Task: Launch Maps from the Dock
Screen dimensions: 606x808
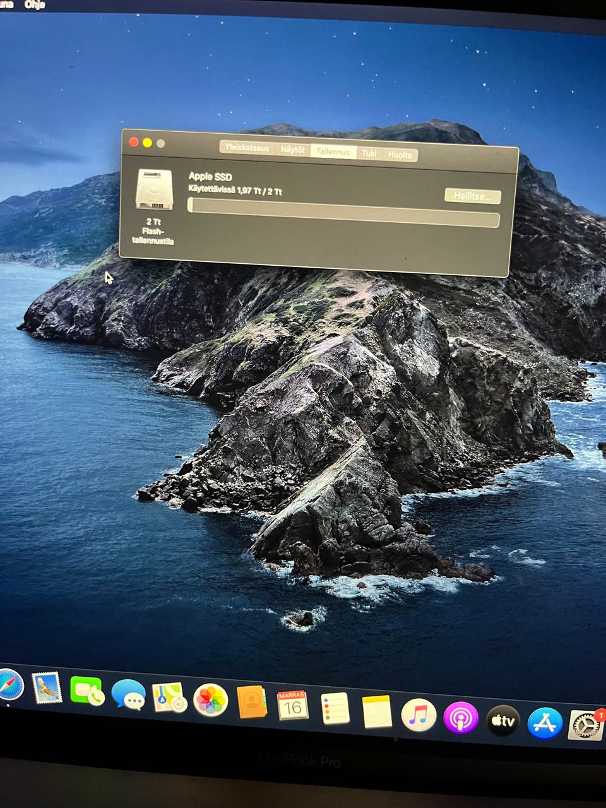Action: coord(169,698)
